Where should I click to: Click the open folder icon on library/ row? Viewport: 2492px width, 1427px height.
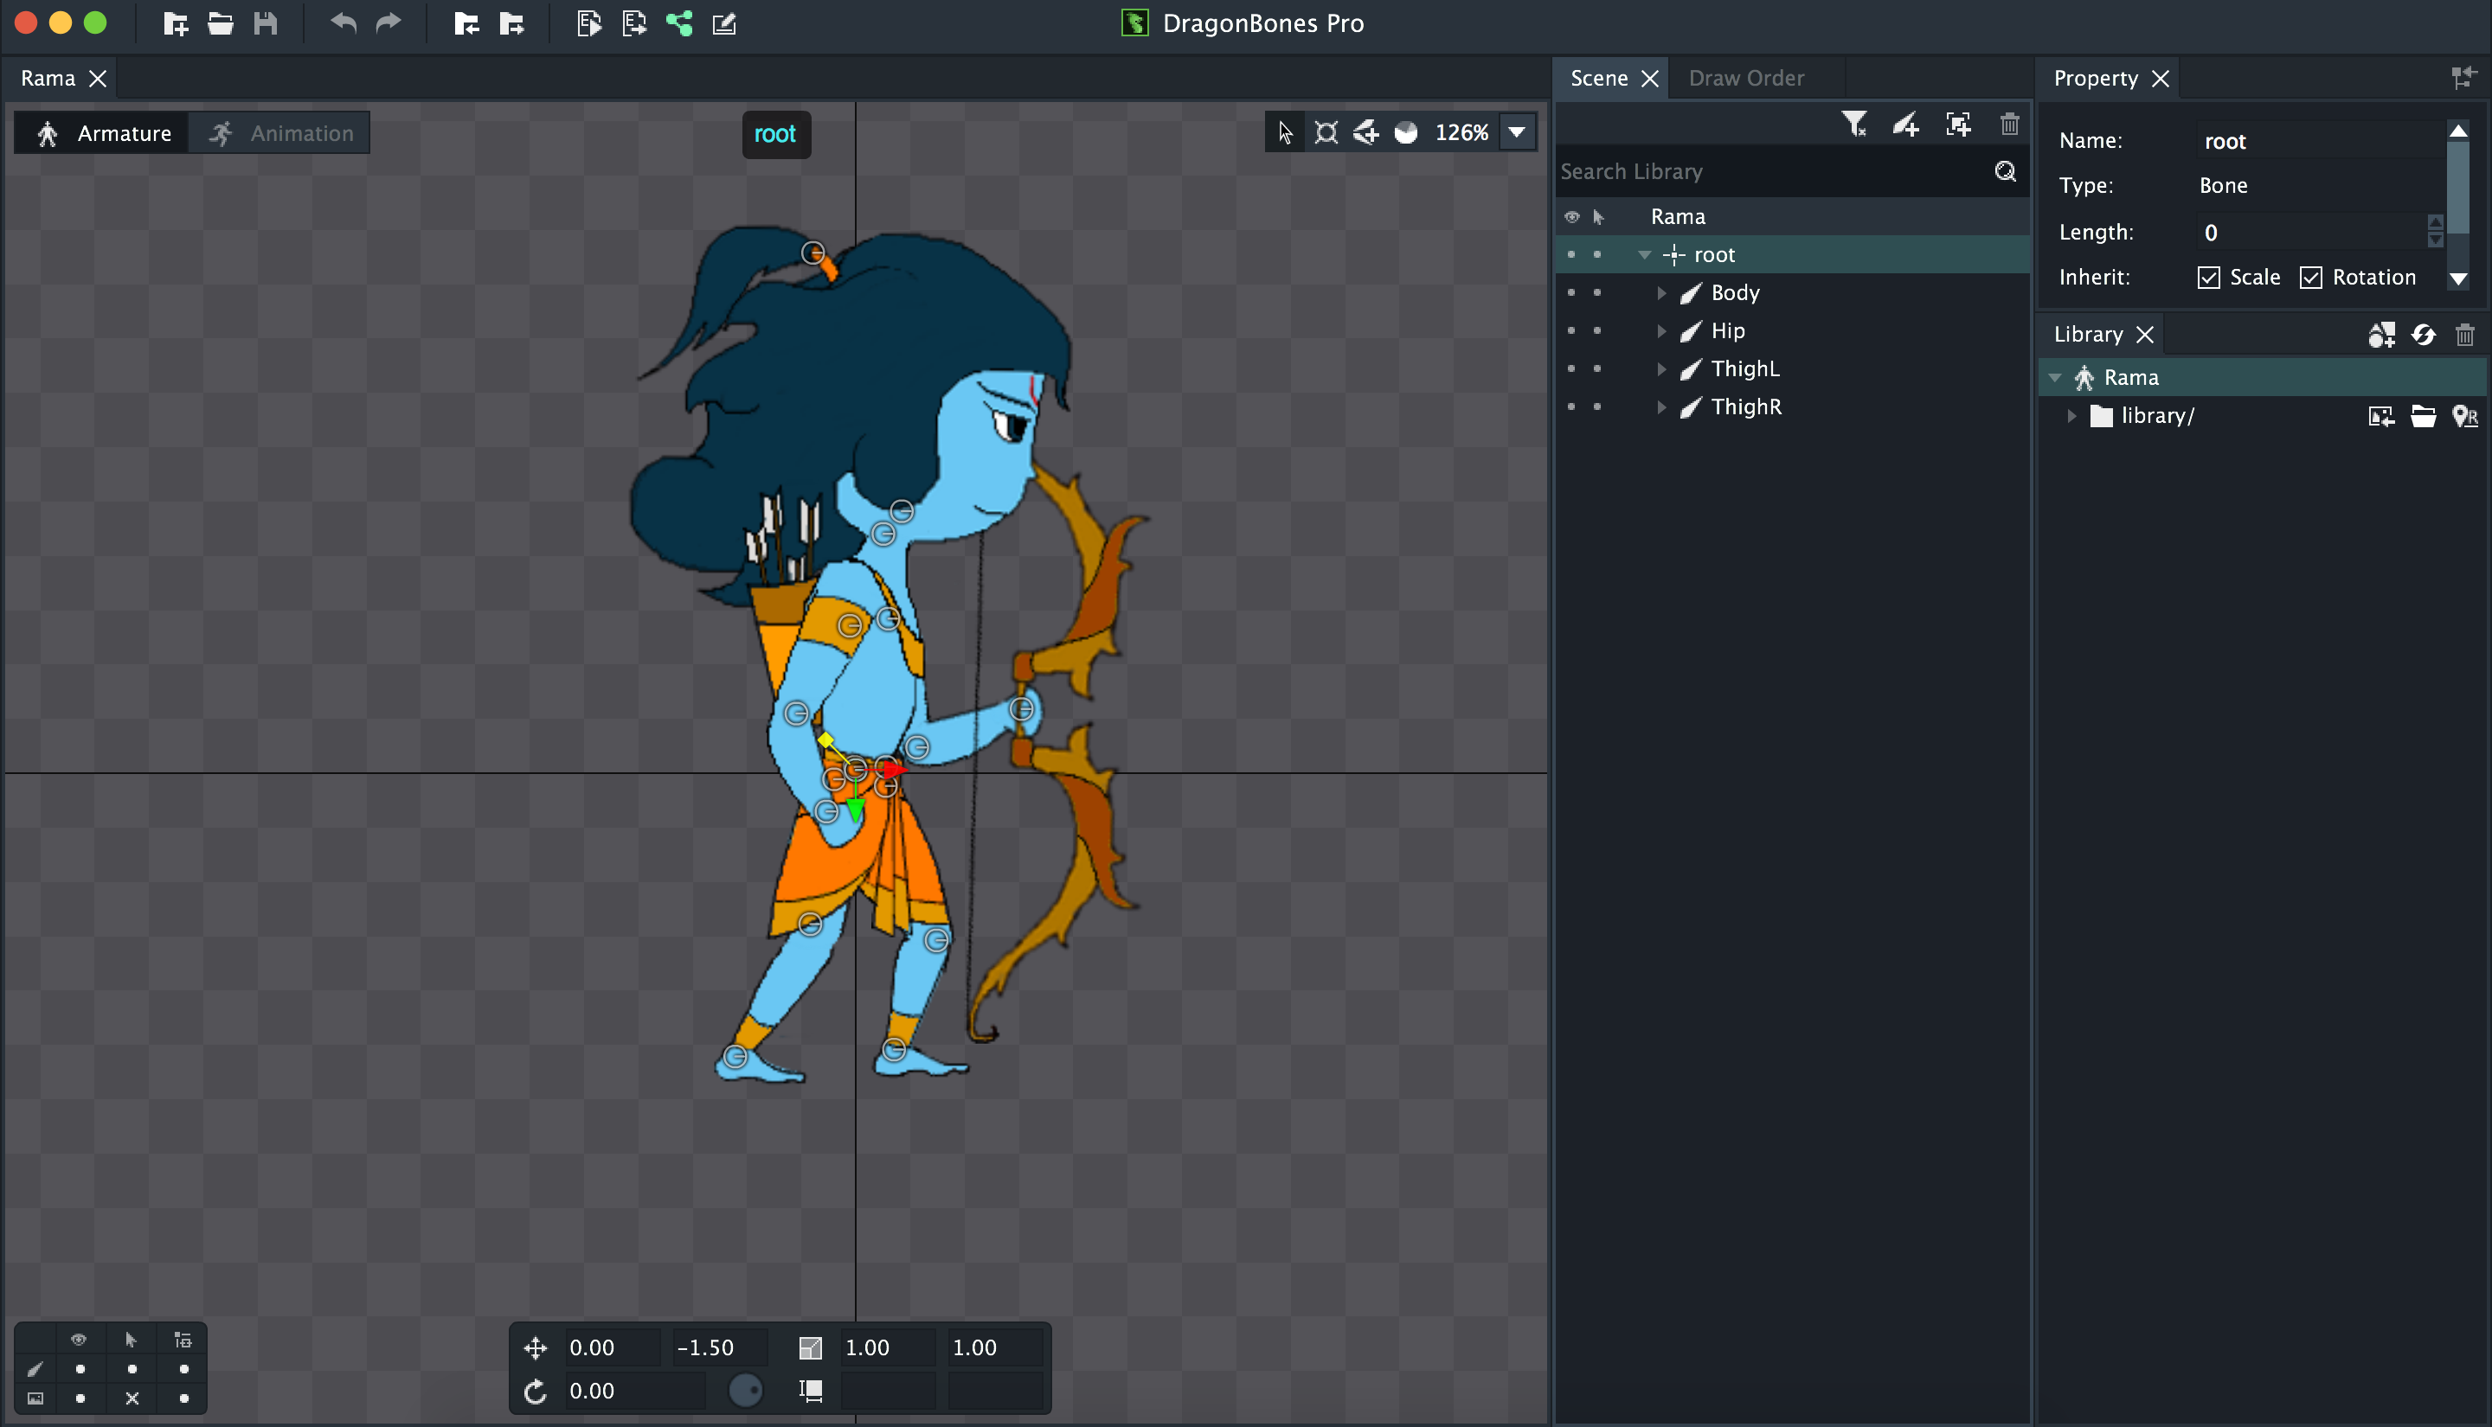tap(2424, 417)
